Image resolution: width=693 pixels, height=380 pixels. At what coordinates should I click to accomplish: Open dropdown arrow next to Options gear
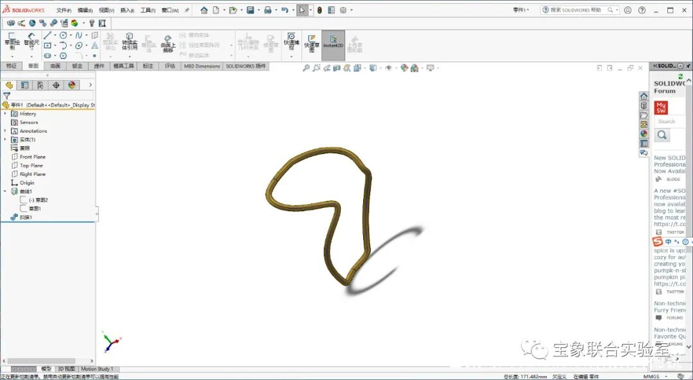(x=352, y=10)
